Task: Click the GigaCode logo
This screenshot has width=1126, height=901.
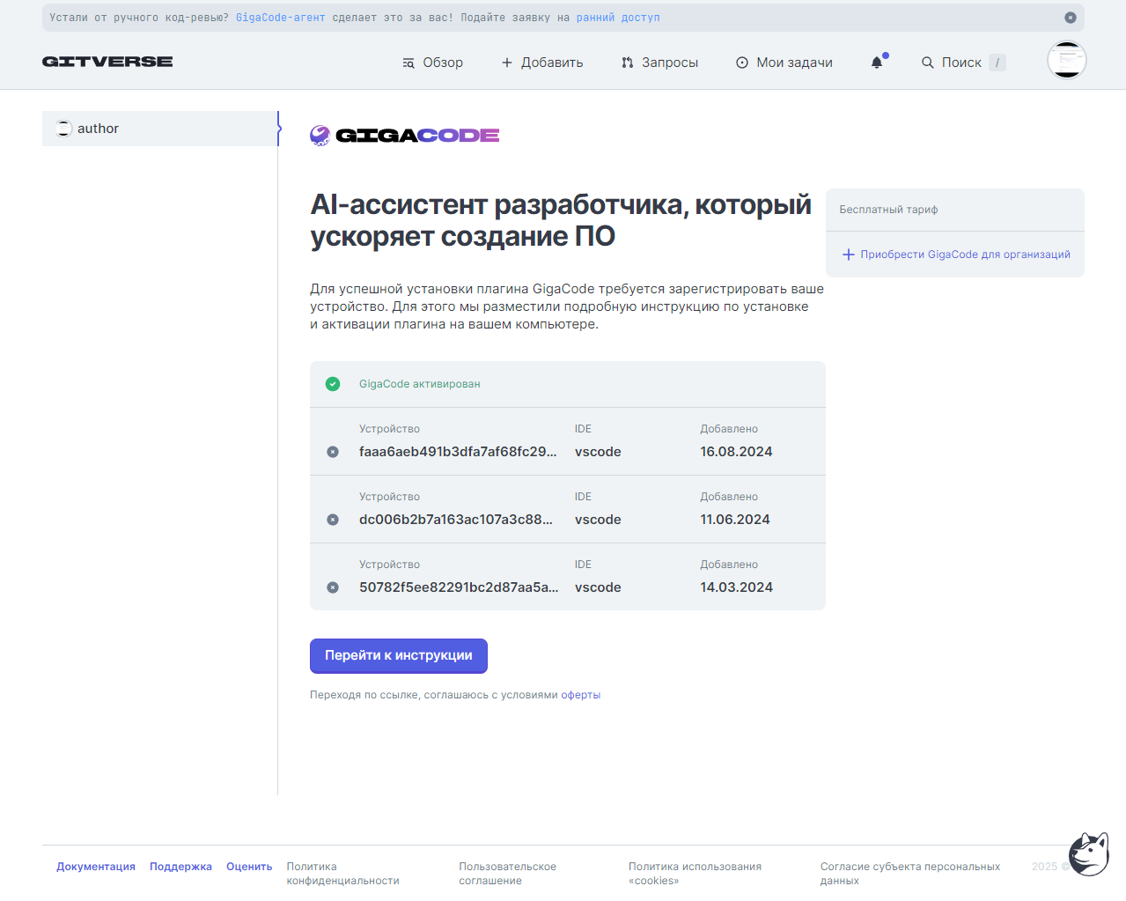Action: pyautogui.click(x=405, y=135)
